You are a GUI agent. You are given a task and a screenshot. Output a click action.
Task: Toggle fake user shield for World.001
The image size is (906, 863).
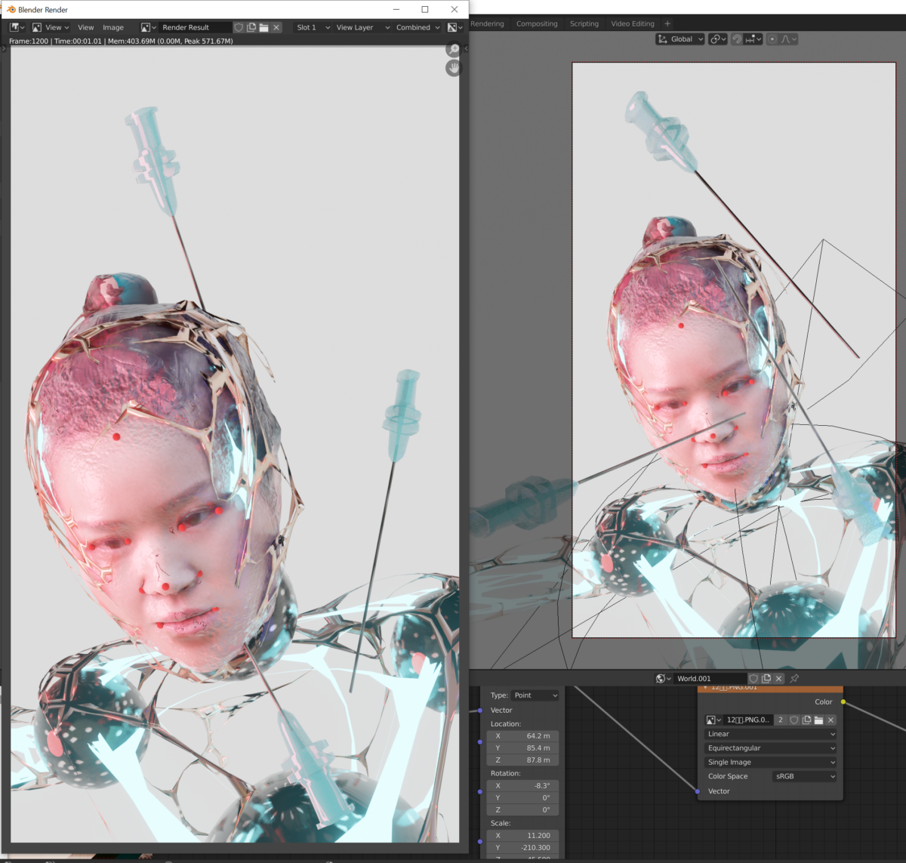point(753,679)
